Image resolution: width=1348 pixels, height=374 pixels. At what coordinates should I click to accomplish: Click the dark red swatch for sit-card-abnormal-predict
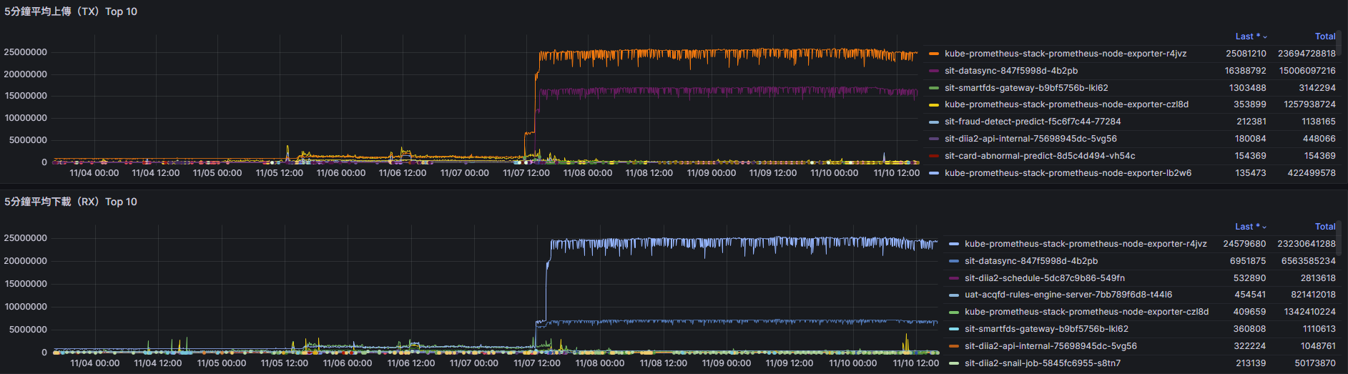(933, 156)
